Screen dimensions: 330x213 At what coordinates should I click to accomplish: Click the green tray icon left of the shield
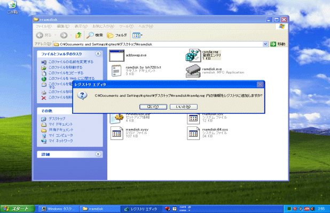[289, 209]
